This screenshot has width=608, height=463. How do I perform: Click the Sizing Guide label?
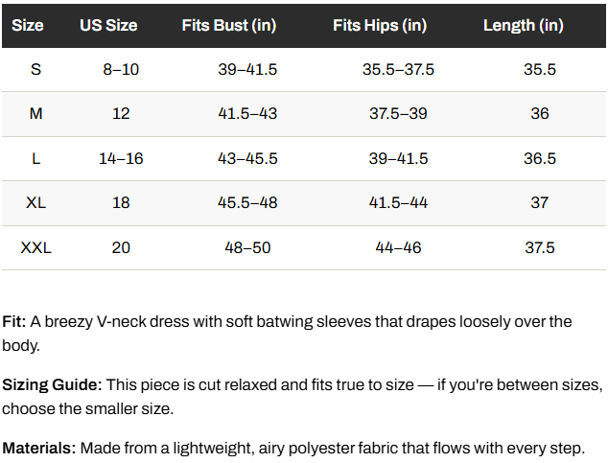point(52,385)
